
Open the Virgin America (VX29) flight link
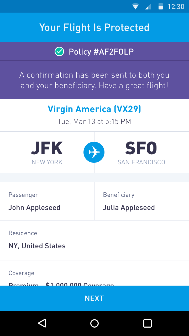coord(94,109)
